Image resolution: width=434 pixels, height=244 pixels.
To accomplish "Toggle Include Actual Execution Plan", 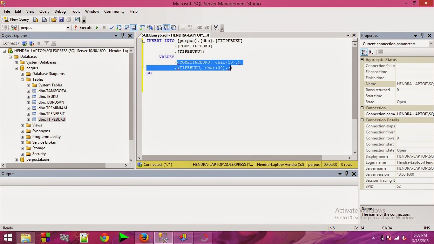I will click(143, 28).
